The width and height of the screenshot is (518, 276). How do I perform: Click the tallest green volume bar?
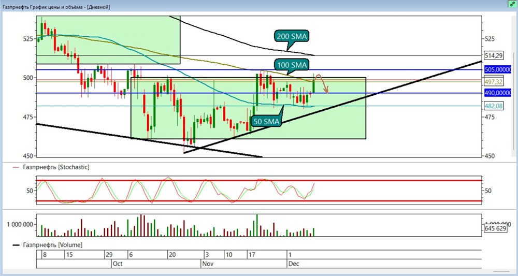coord(257,225)
